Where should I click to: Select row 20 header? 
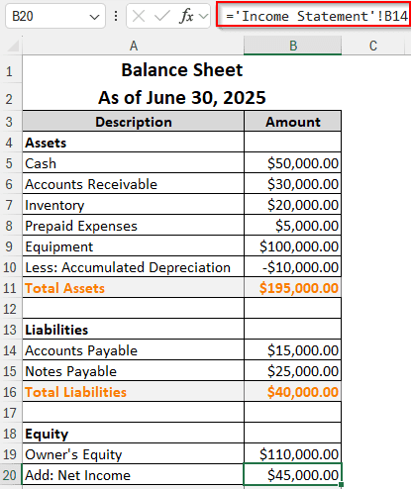[9, 475]
